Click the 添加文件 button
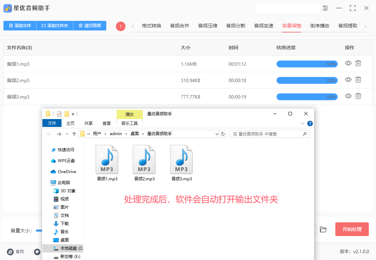The height and width of the screenshot is (260, 376). [20, 26]
